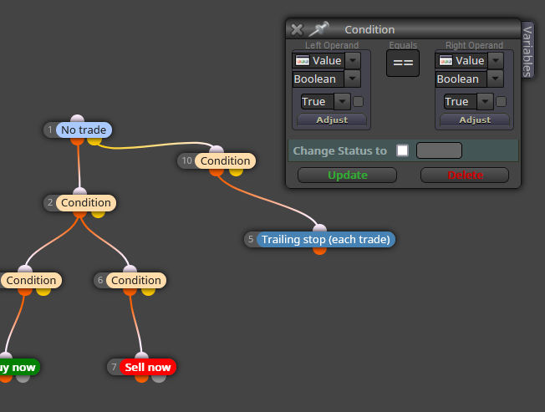
Task: Click number badge 5 on Trailing stop
Action: click(x=251, y=239)
